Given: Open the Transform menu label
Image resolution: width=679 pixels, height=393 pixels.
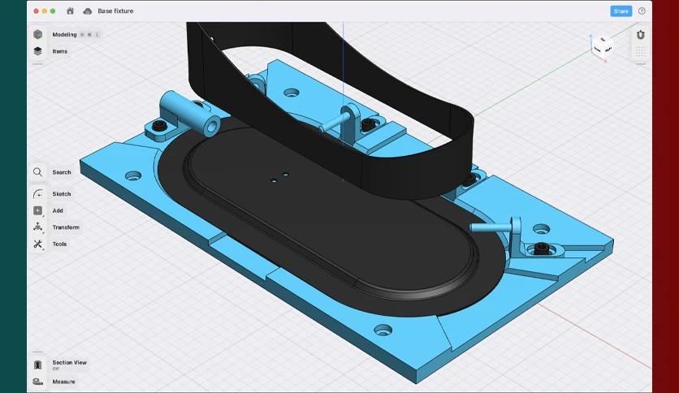Looking at the screenshot, I should point(66,227).
